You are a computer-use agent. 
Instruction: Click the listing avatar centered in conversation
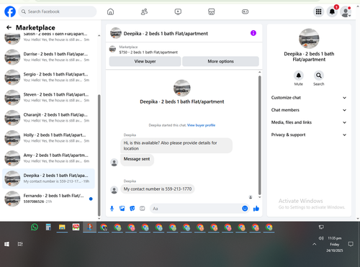(x=182, y=88)
